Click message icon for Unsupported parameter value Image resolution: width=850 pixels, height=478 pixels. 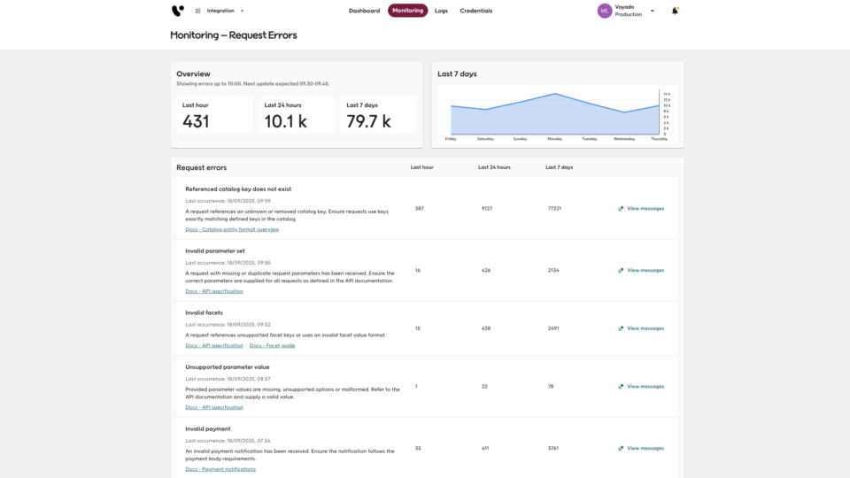(x=621, y=387)
